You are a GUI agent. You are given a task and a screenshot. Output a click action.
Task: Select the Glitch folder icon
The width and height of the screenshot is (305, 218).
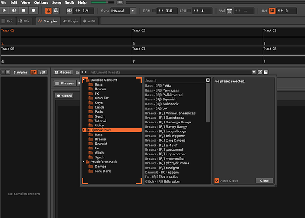91,152
